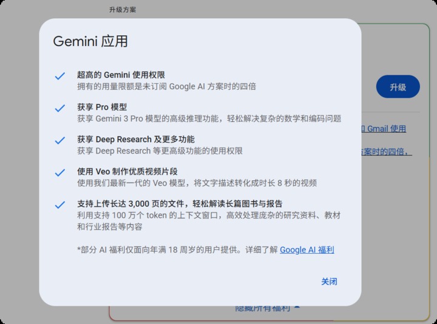437x324 pixels.
Task: Click the checkmark beside 超高的 Gemini 使用权限
Action: click(x=60, y=76)
